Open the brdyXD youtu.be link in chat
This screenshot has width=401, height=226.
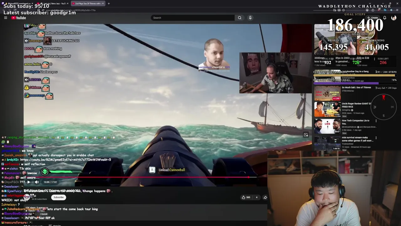[x=65, y=160]
